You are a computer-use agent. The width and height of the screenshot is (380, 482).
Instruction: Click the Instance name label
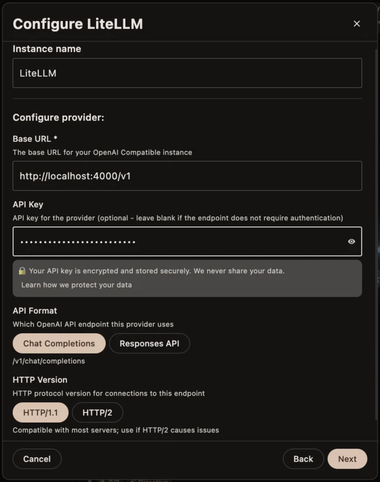(47, 49)
